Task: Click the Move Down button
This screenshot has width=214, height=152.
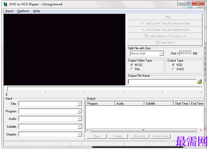Action: (x=161, y=136)
